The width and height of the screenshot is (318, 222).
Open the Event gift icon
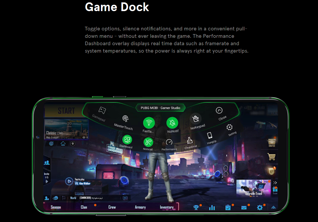coord(275,190)
